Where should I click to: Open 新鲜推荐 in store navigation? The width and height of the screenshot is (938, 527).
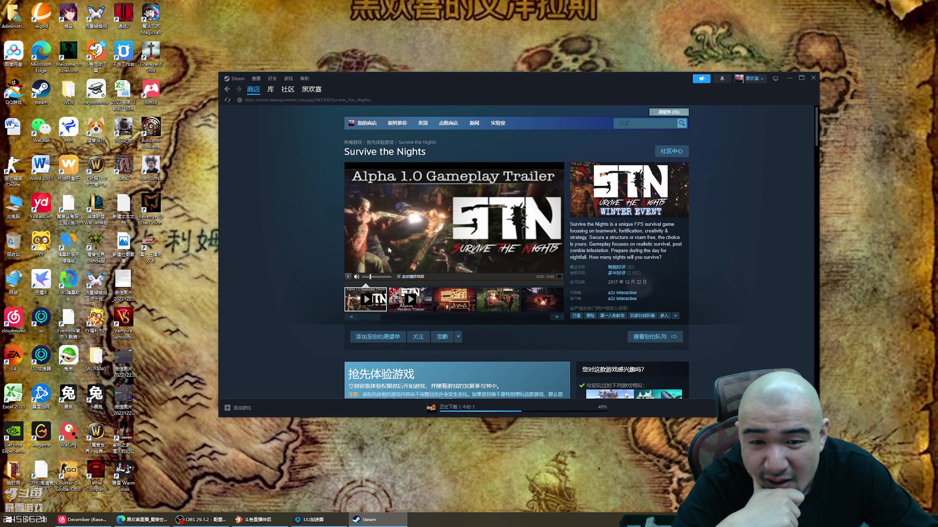click(x=397, y=123)
